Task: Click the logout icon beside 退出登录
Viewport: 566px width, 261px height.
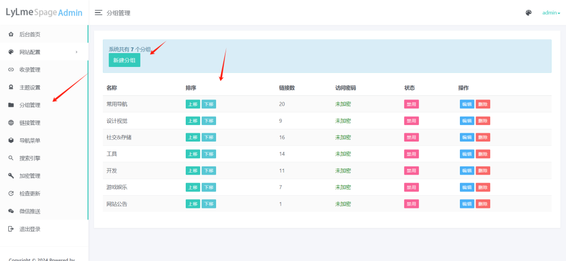Action: pyautogui.click(x=11, y=229)
